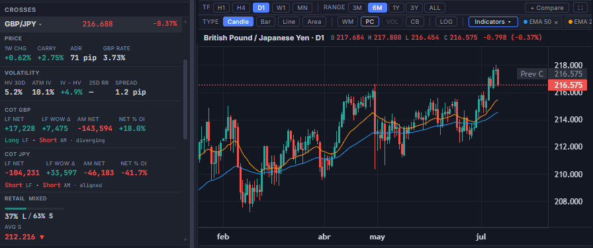
Task: Click the AVG S value 212.216
Action: coord(20,237)
